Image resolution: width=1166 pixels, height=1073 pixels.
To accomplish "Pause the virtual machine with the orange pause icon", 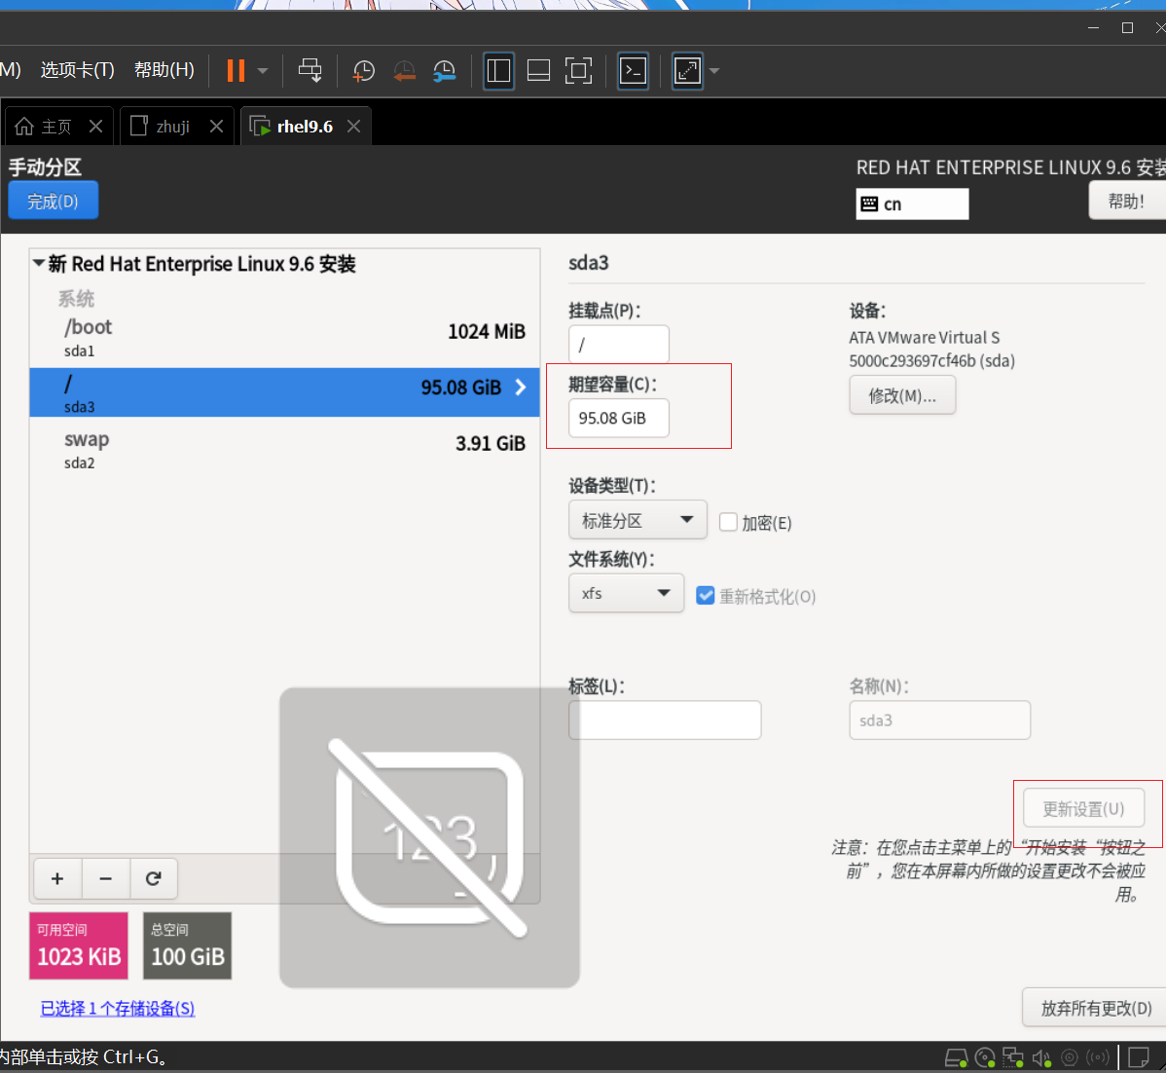I will pos(236,71).
